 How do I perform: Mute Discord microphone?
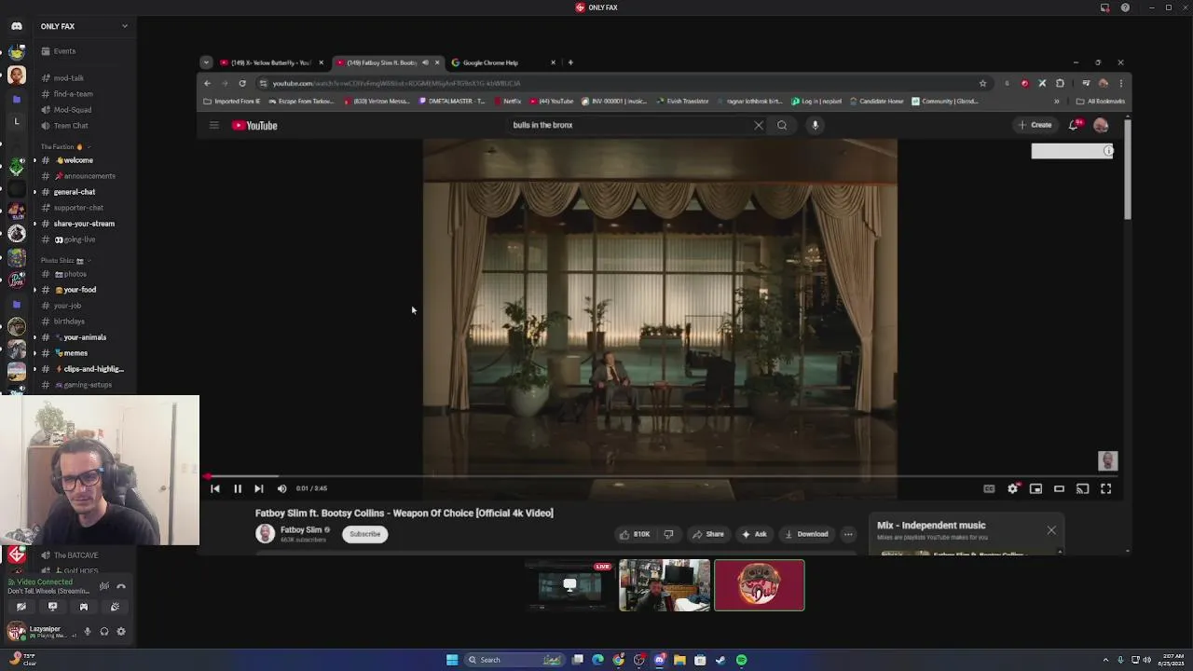(x=88, y=632)
